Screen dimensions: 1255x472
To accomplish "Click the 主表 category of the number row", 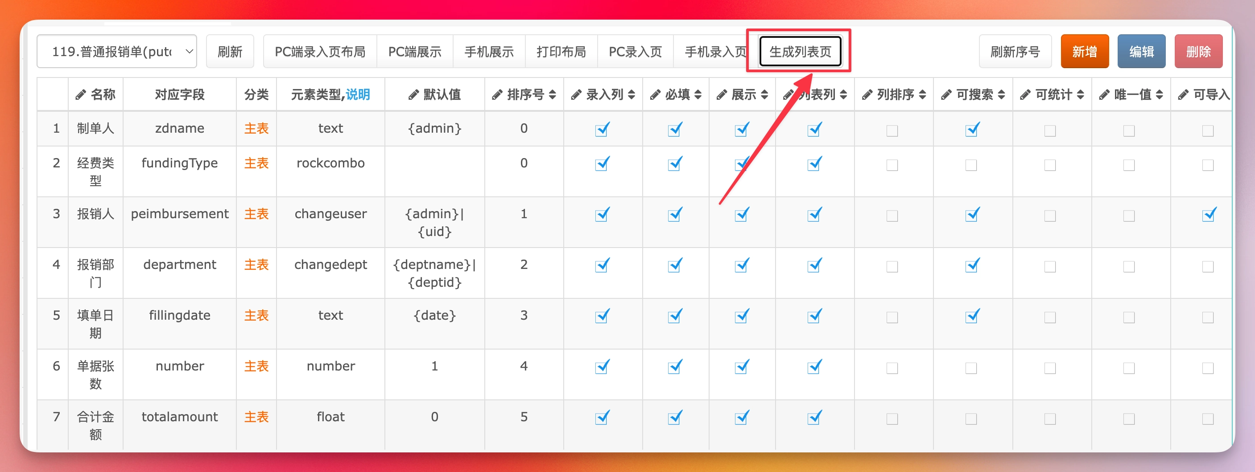I will [256, 366].
